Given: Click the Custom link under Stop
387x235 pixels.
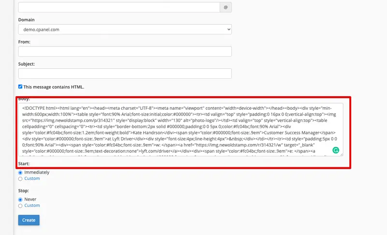Looking at the screenshot, I should click(32, 206).
